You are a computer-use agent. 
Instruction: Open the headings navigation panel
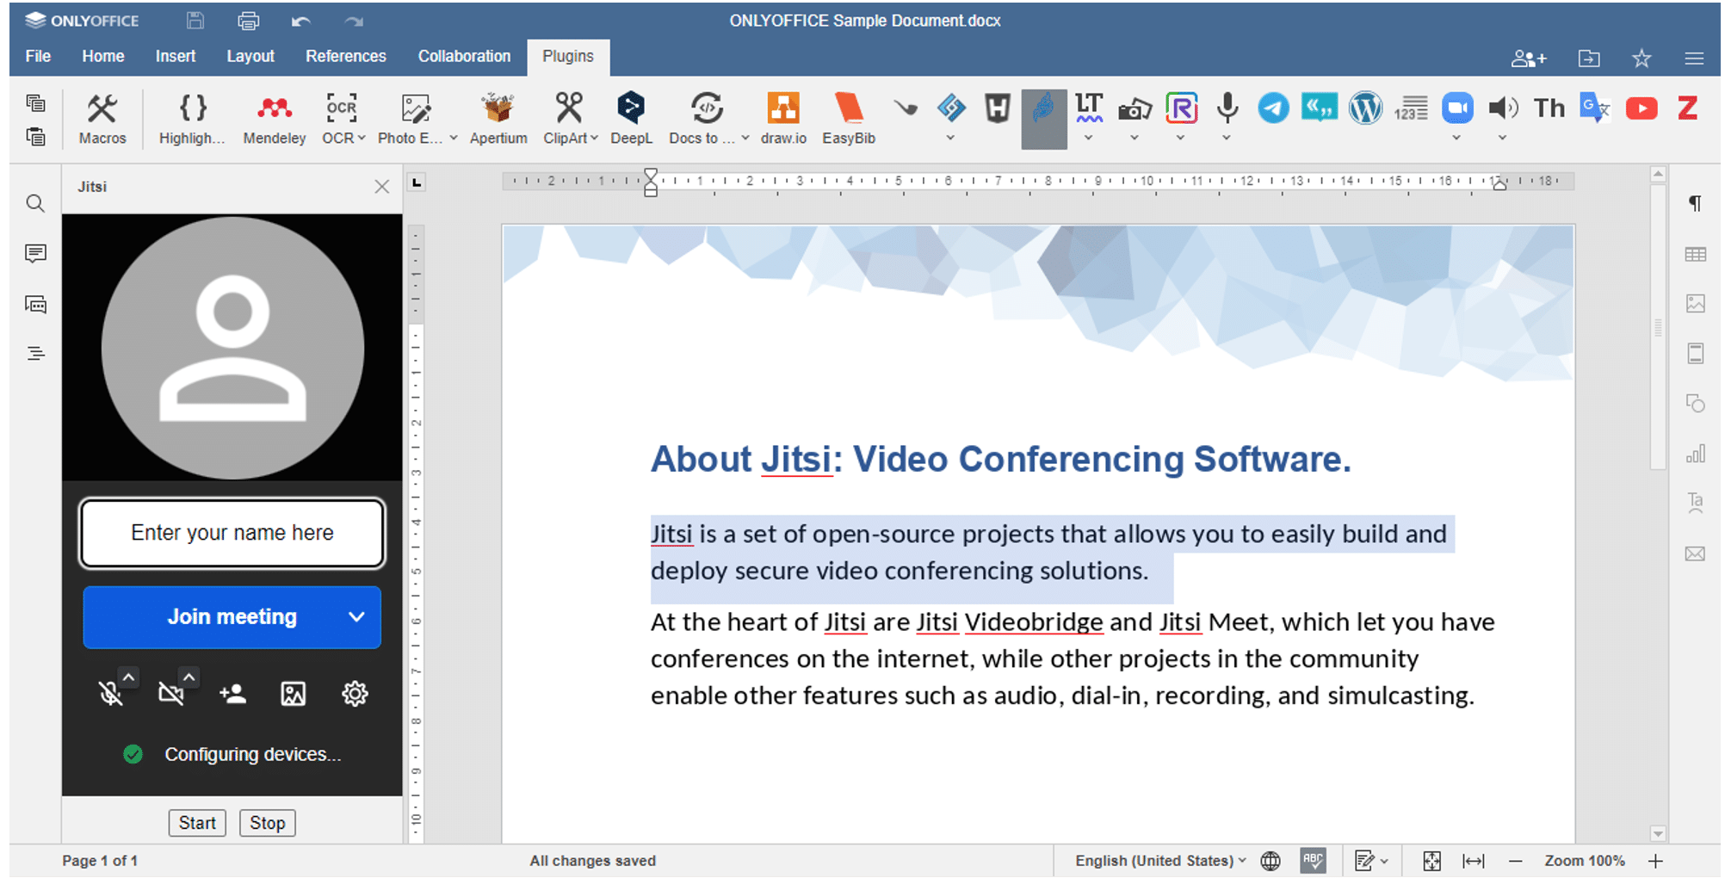coord(35,354)
